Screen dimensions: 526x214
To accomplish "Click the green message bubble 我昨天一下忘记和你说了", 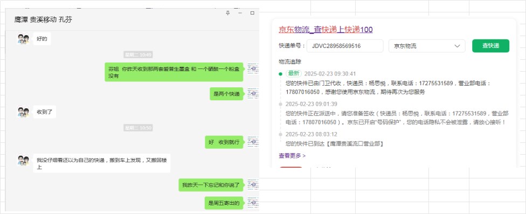I will pos(211,185).
